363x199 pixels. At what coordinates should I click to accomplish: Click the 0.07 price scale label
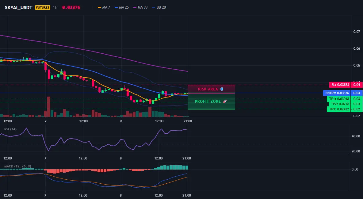click(x=357, y=32)
